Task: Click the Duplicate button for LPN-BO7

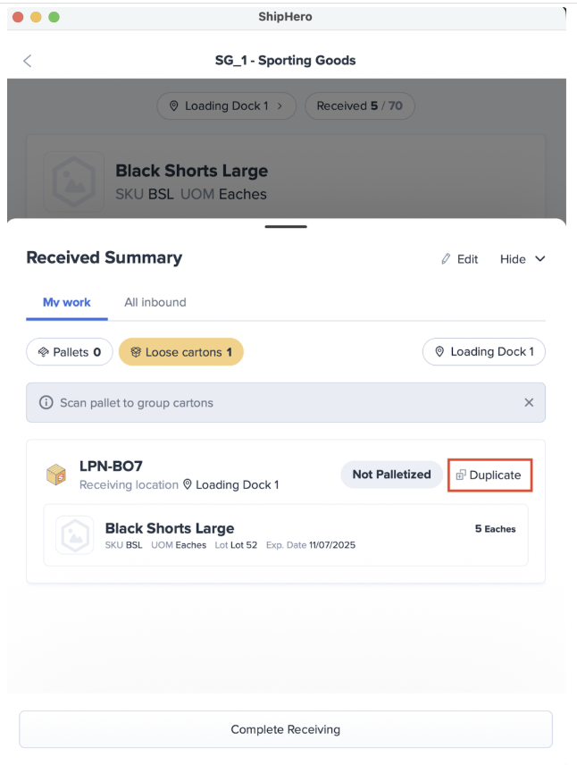Action: click(489, 475)
